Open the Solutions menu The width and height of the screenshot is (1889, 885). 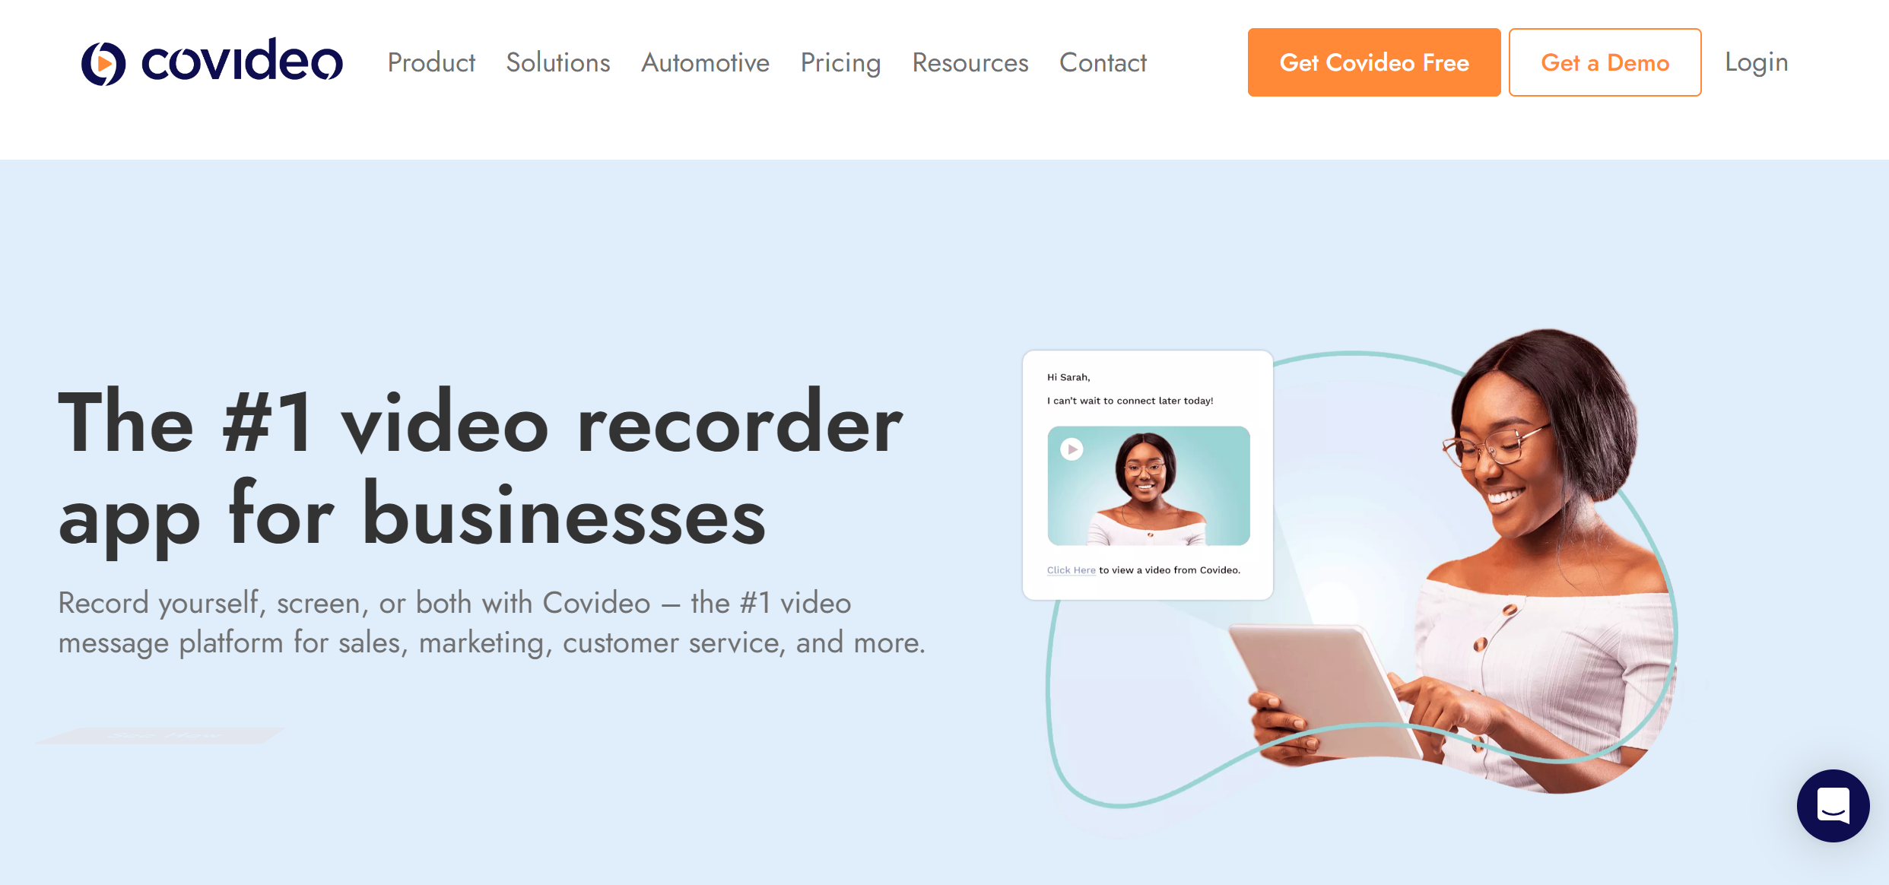click(557, 62)
